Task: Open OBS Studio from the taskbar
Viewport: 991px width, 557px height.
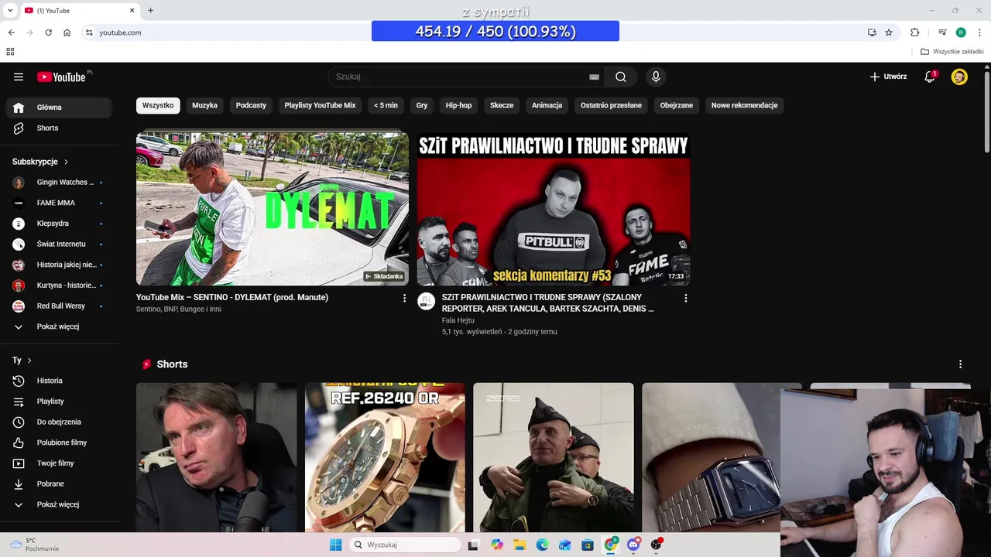Action: pyautogui.click(x=656, y=545)
